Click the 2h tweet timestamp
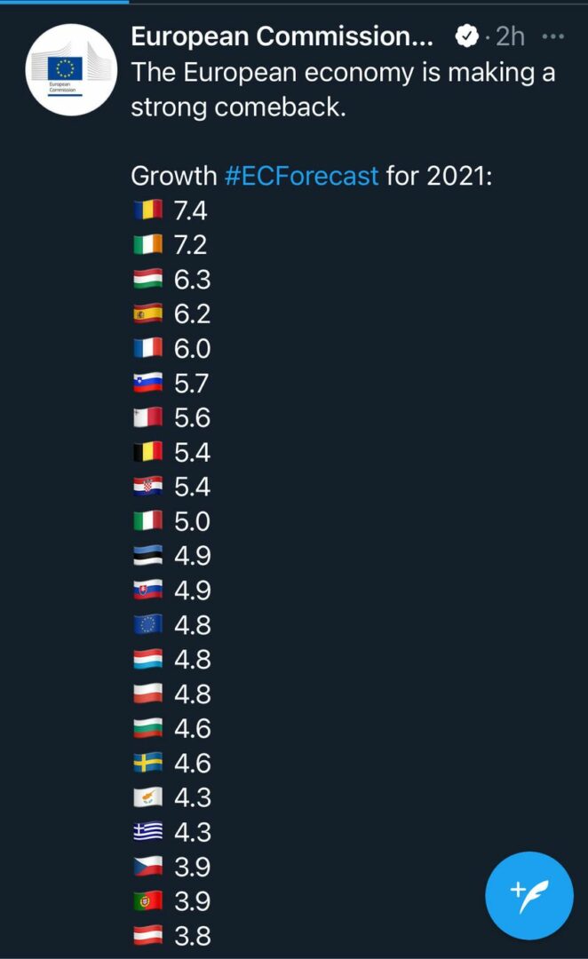588x959 pixels. (x=510, y=36)
